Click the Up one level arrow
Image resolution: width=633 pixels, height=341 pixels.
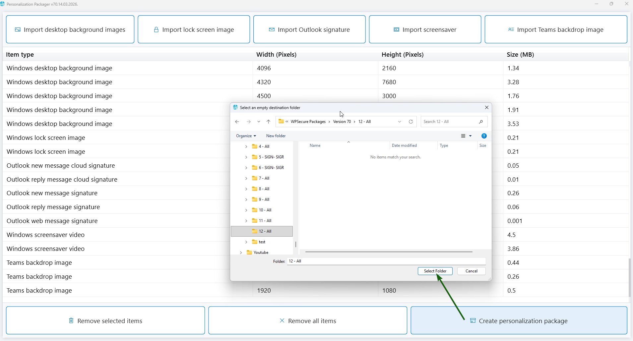pyautogui.click(x=268, y=122)
